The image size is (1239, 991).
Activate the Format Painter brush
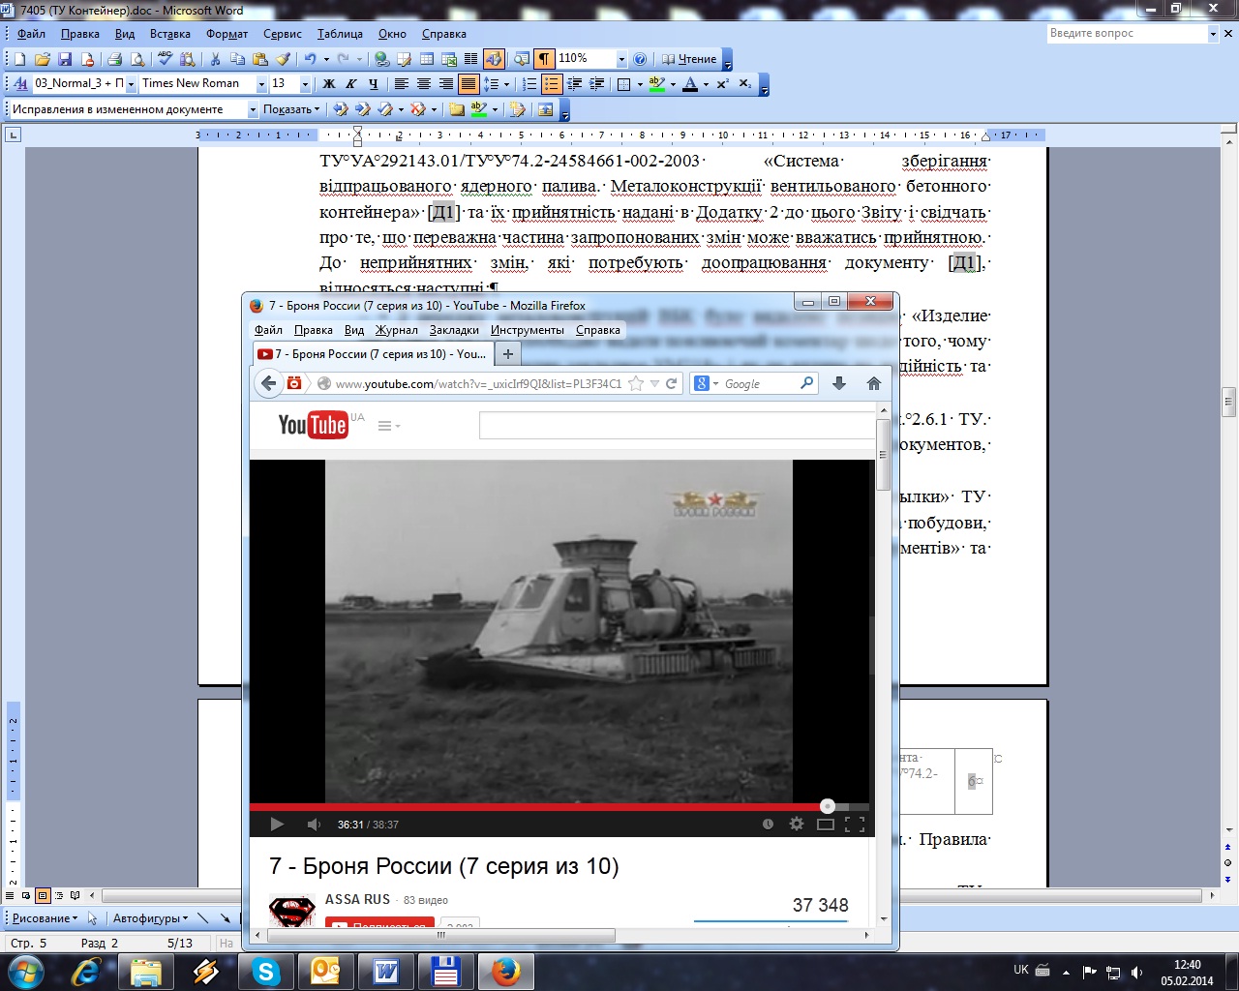pyautogui.click(x=282, y=59)
